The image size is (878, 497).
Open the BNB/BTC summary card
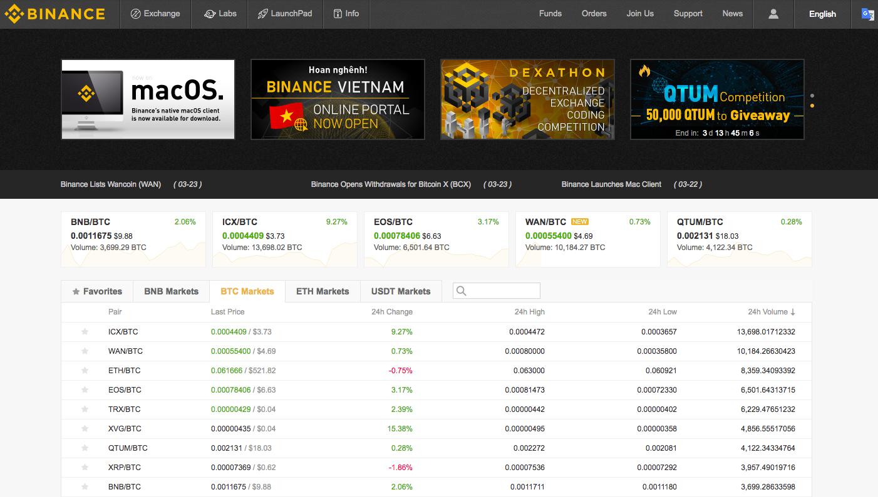point(133,239)
